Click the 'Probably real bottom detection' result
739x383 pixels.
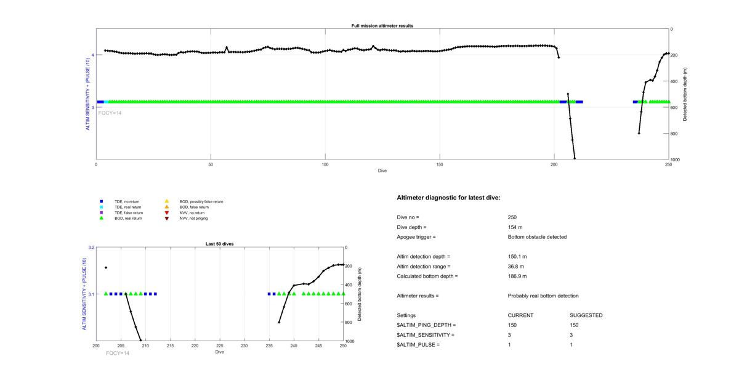(543, 296)
